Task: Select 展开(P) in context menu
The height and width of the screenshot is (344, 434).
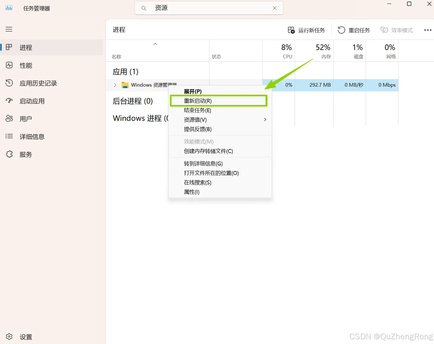Action: coord(220,91)
